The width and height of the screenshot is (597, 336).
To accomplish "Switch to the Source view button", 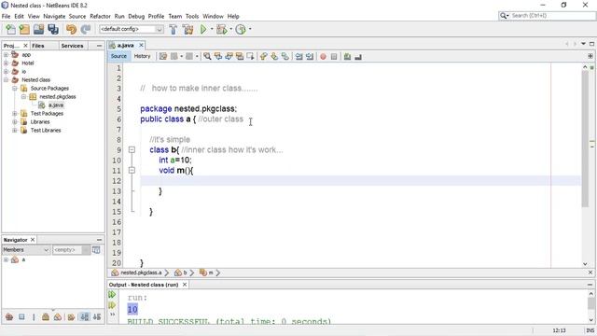I will pos(118,56).
